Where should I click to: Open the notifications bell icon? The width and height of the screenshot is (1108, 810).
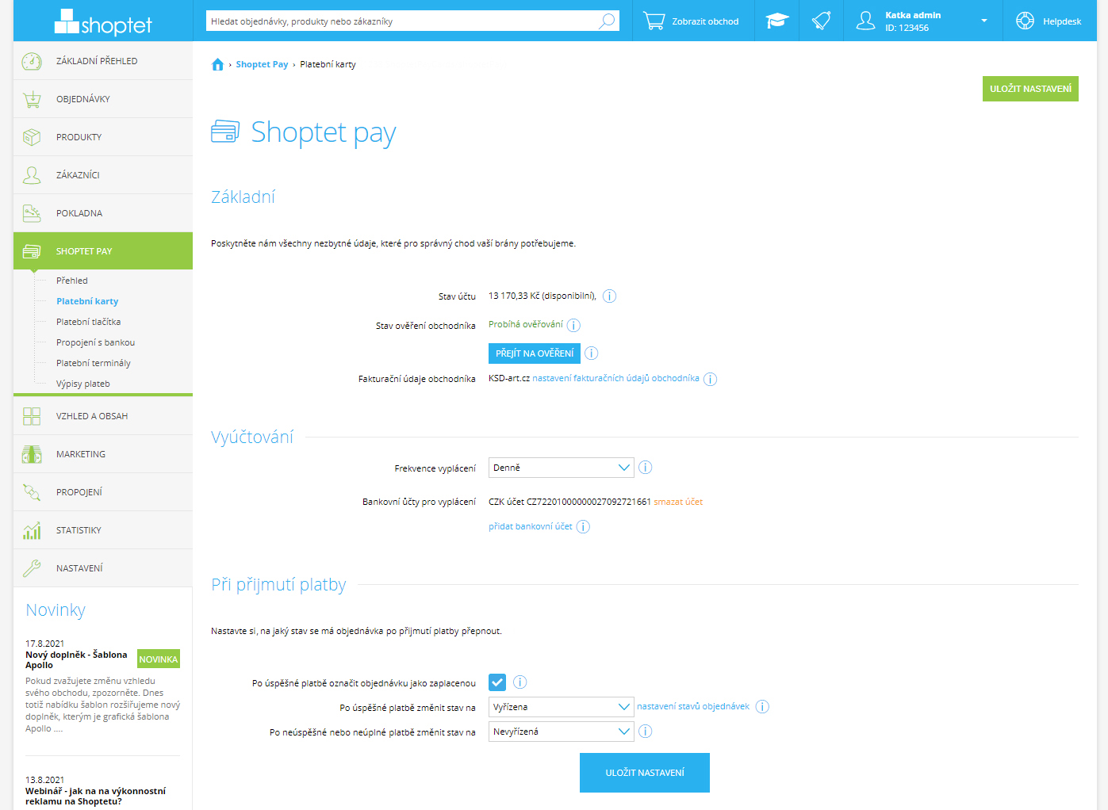tap(821, 21)
